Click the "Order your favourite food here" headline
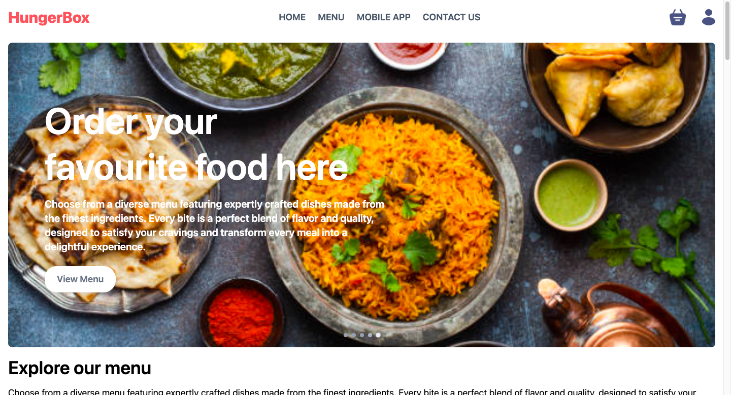The image size is (731, 395). click(x=196, y=144)
